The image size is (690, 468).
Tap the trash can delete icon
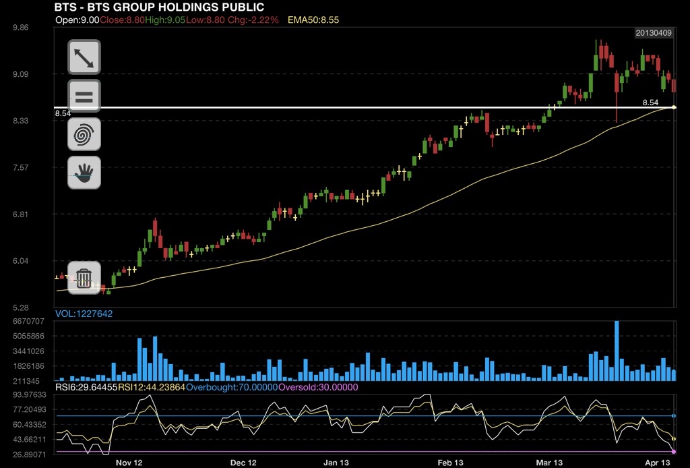click(84, 278)
